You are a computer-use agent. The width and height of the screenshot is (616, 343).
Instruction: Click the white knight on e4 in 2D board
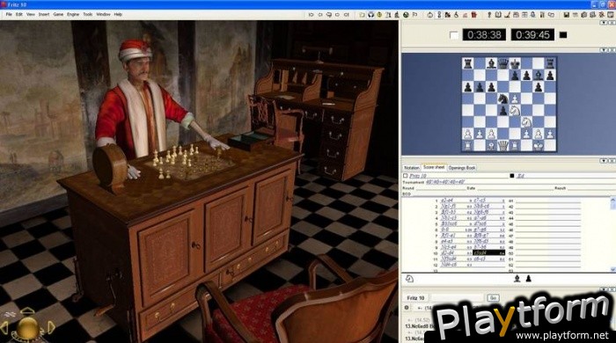tap(515, 110)
